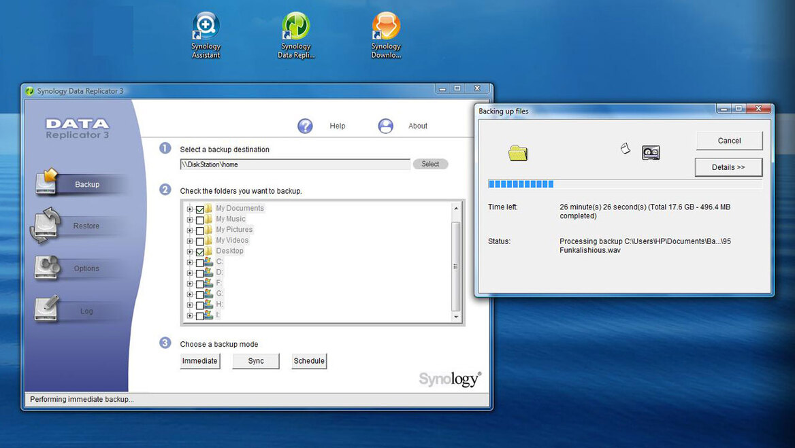Click the source folder icon in Backing up files
The width and height of the screenshot is (795, 448).
[518, 152]
